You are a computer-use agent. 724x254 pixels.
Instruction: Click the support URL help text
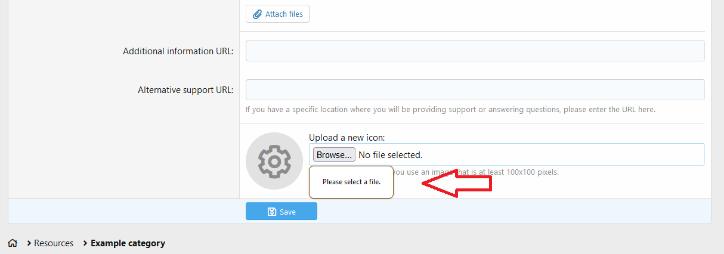tap(450, 110)
